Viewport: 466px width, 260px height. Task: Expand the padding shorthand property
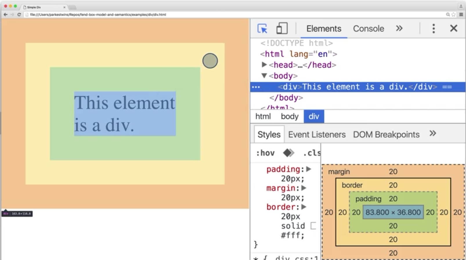[x=309, y=169]
